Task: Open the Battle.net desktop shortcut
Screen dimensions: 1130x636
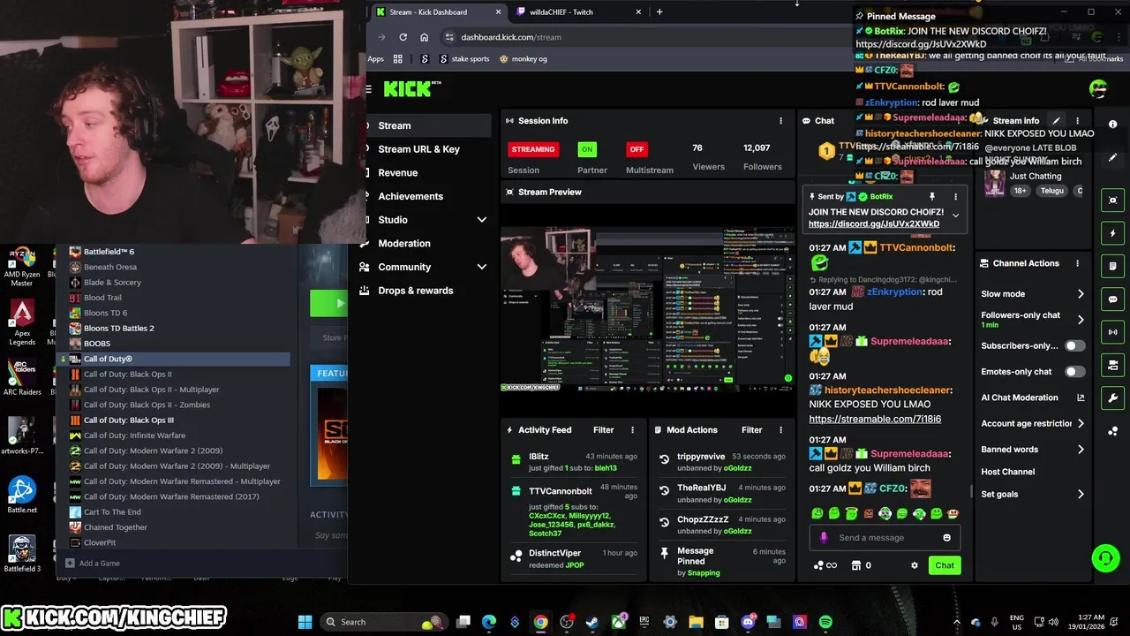Action: point(21,496)
